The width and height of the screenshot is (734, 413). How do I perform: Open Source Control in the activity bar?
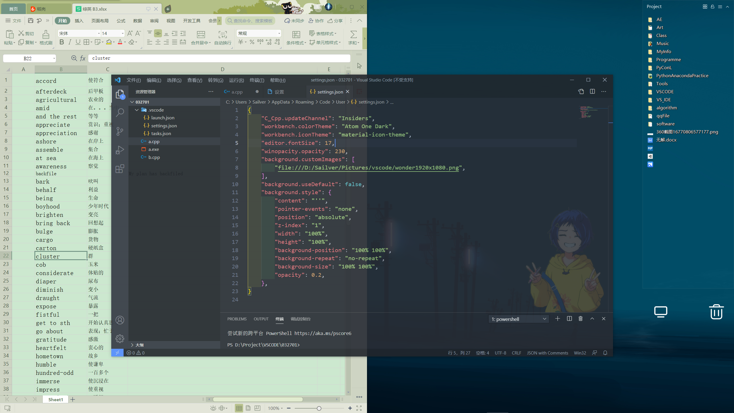(x=120, y=131)
